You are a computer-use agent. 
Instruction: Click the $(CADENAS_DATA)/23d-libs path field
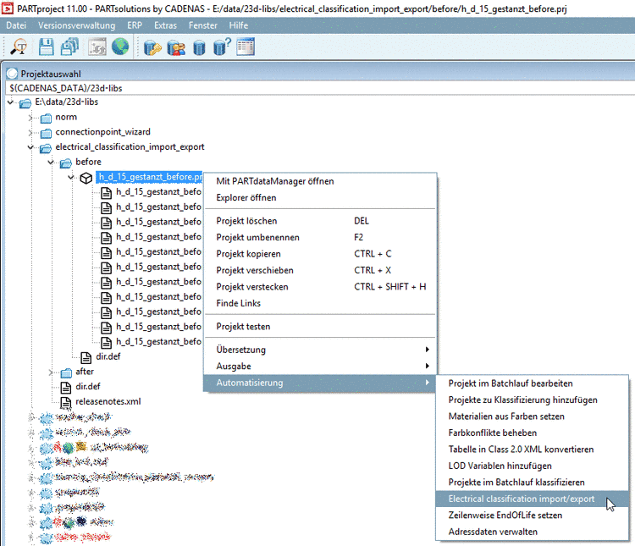point(320,88)
